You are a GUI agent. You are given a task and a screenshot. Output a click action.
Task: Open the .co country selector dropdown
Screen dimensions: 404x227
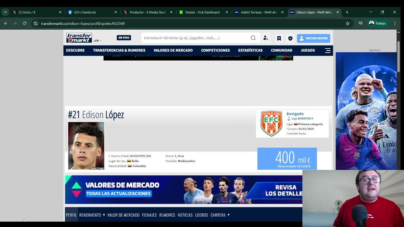[97, 40]
